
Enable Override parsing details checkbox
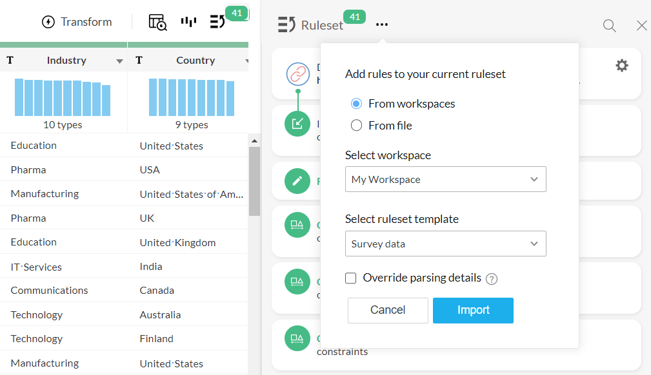(351, 278)
